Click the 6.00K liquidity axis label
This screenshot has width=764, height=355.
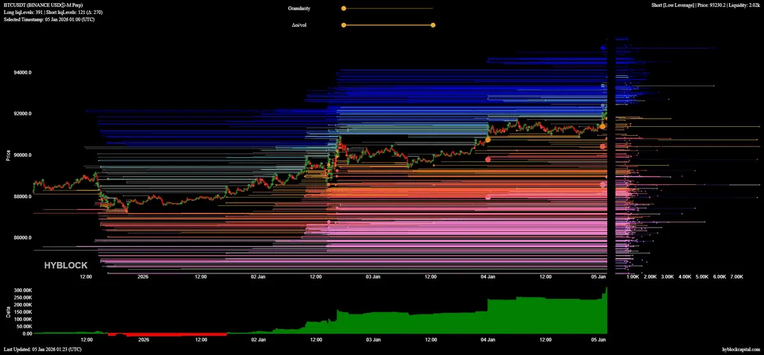point(719,277)
